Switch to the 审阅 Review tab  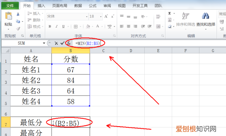point(107,6)
